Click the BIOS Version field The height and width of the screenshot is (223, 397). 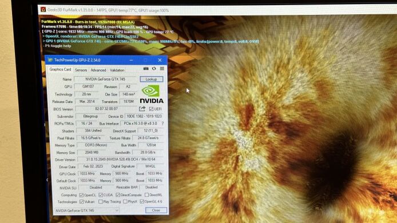106,109
